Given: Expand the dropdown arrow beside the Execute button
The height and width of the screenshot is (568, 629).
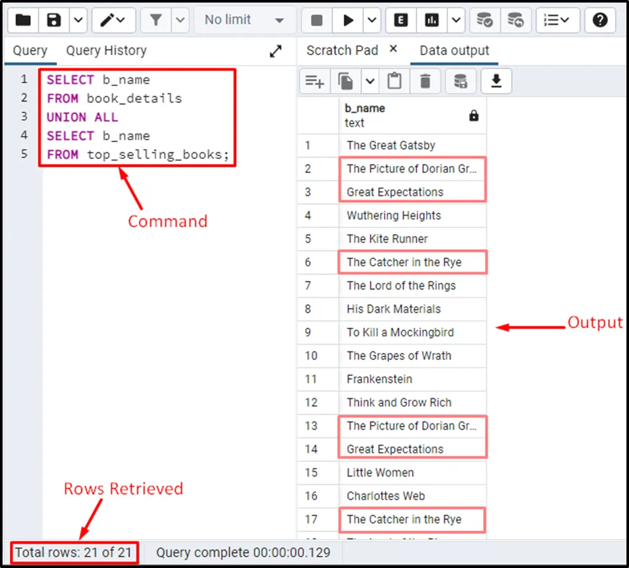Looking at the screenshot, I should (x=372, y=20).
